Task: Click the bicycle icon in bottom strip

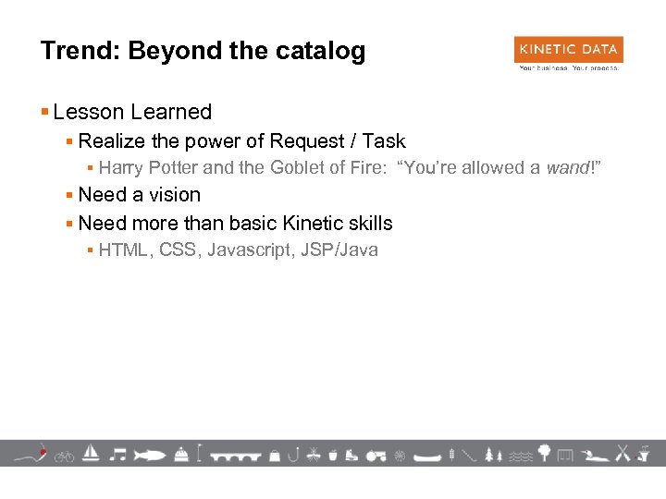Action: [x=64, y=455]
